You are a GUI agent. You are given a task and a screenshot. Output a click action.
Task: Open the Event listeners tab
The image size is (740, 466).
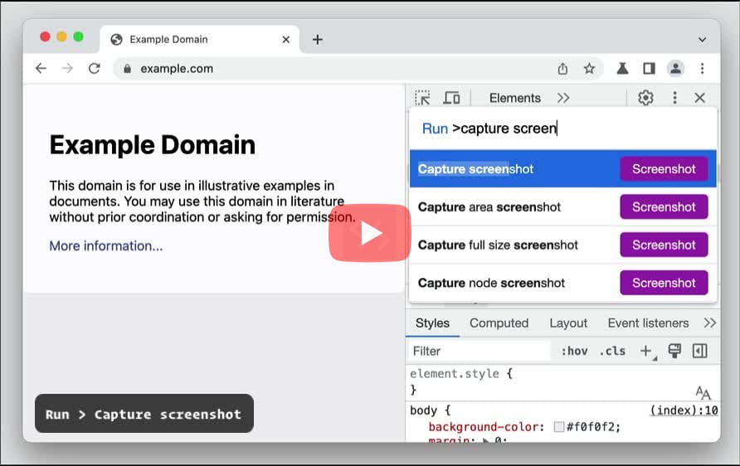point(648,323)
